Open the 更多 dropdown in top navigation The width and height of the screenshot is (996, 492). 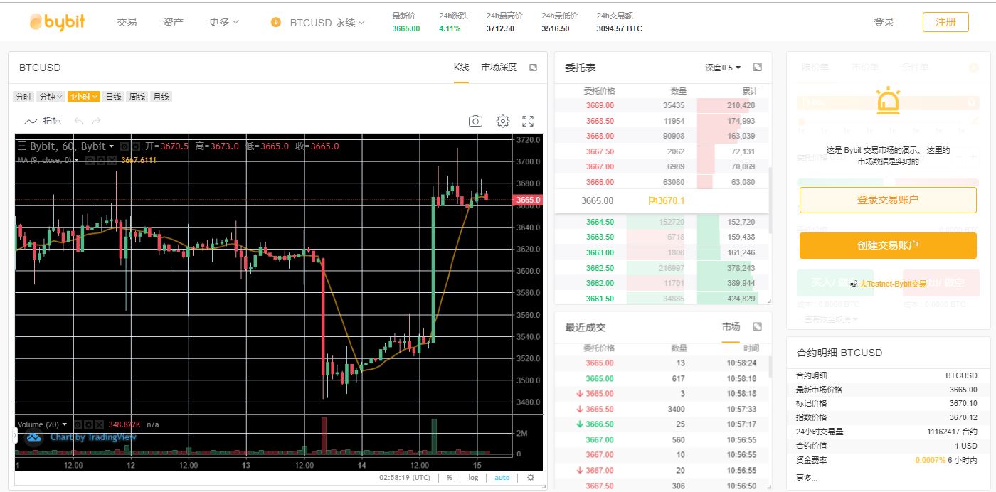pyautogui.click(x=224, y=22)
